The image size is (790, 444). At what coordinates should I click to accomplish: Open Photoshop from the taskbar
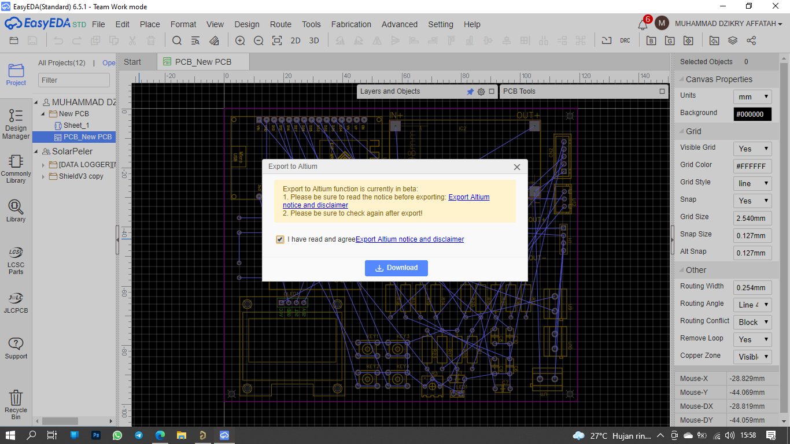pyautogui.click(x=96, y=435)
